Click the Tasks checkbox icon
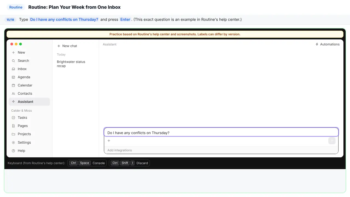 13,118
